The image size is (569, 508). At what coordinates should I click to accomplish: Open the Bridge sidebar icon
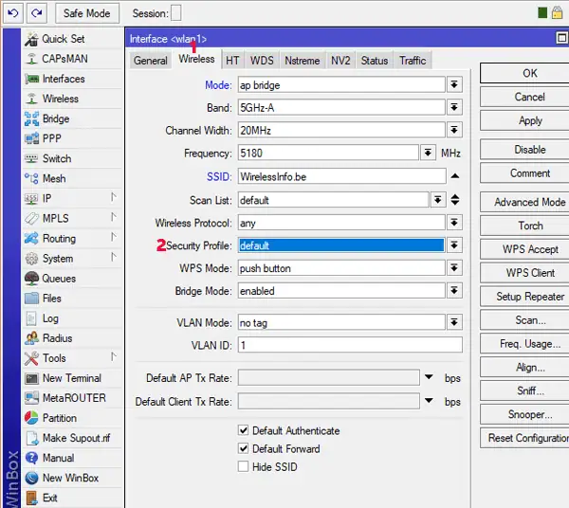(31, 118)
